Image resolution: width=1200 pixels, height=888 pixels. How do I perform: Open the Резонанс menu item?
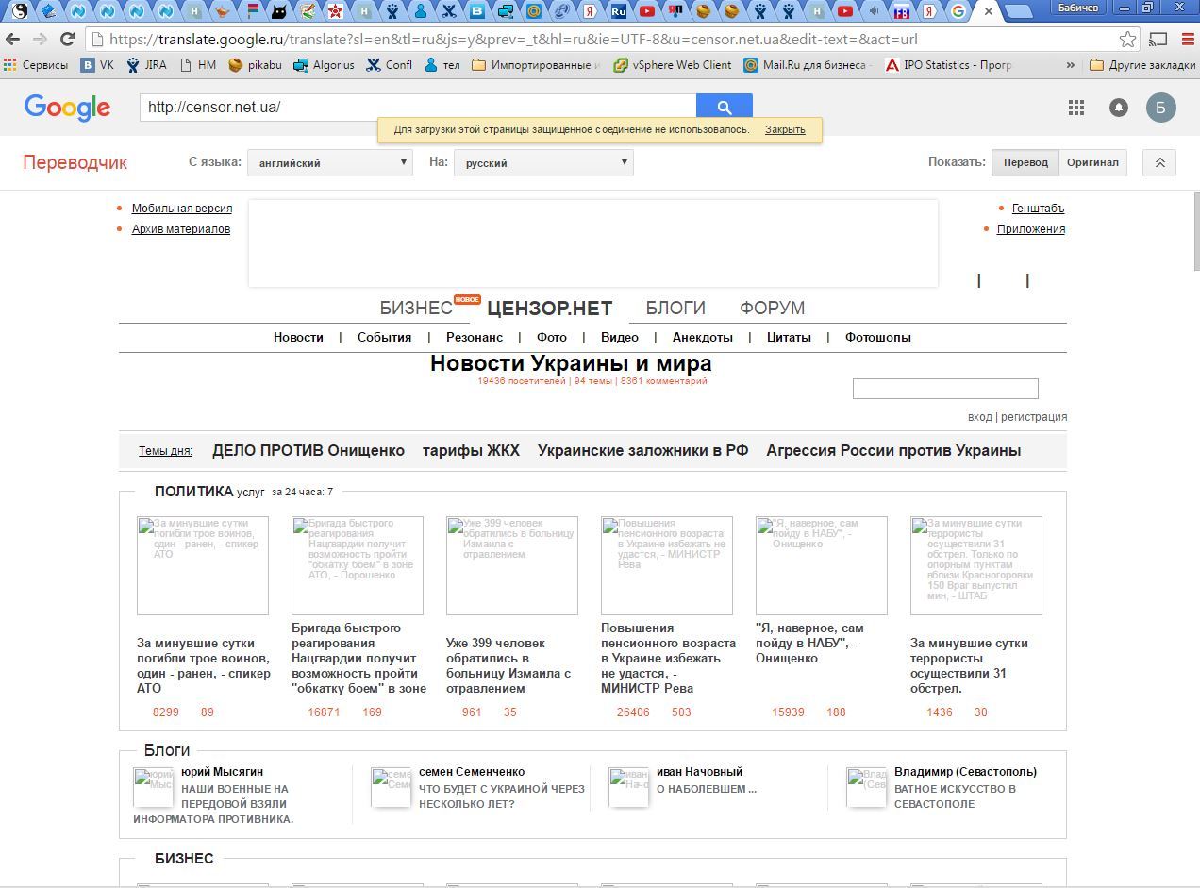click(x=475, y=337)
